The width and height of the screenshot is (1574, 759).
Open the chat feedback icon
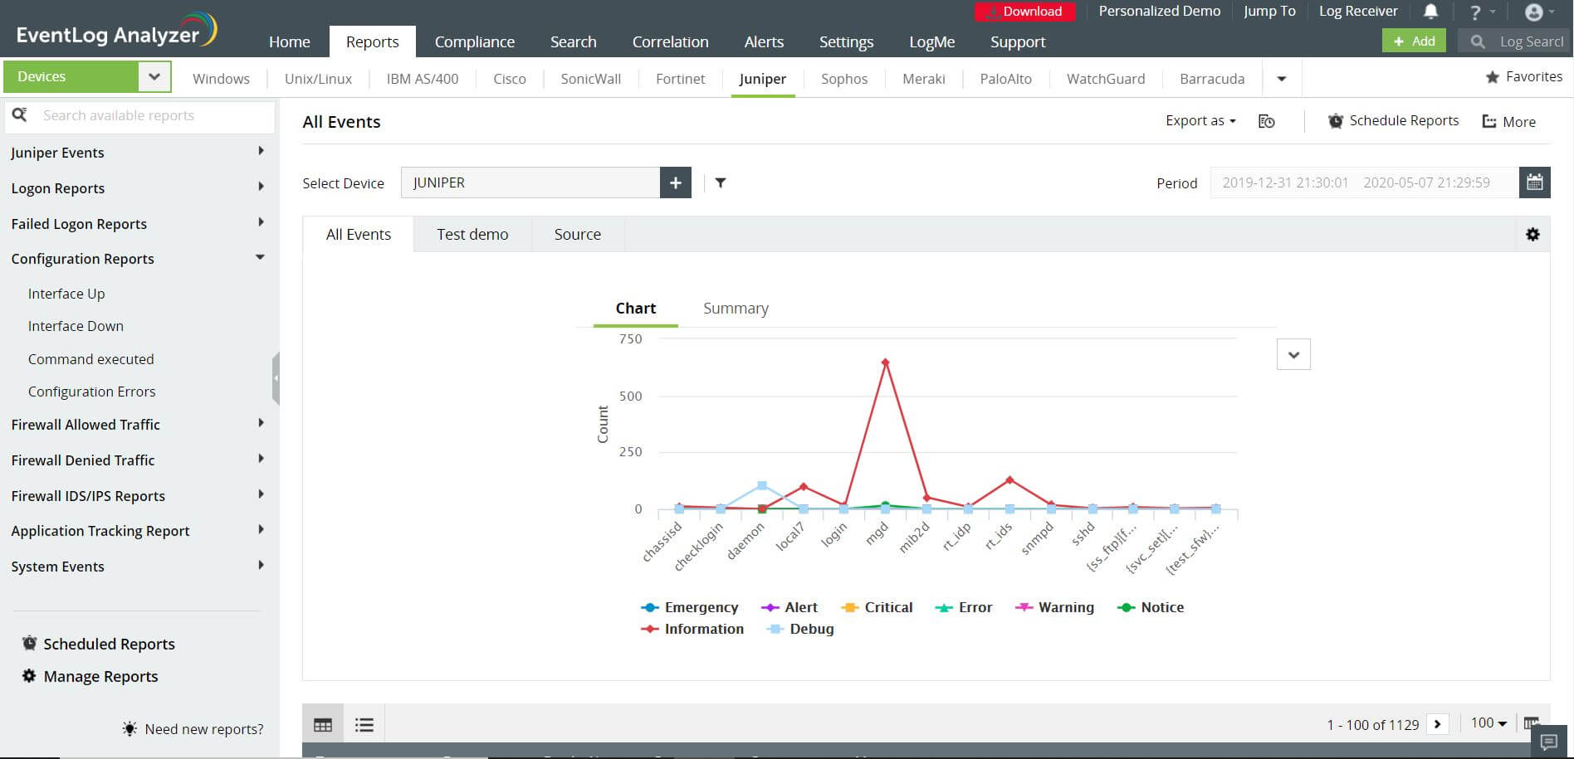click(1549, 742)
